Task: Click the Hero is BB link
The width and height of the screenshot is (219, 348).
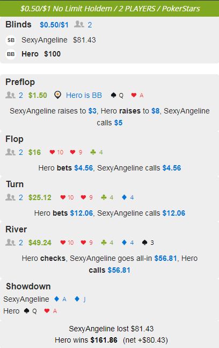Action: 84,95
